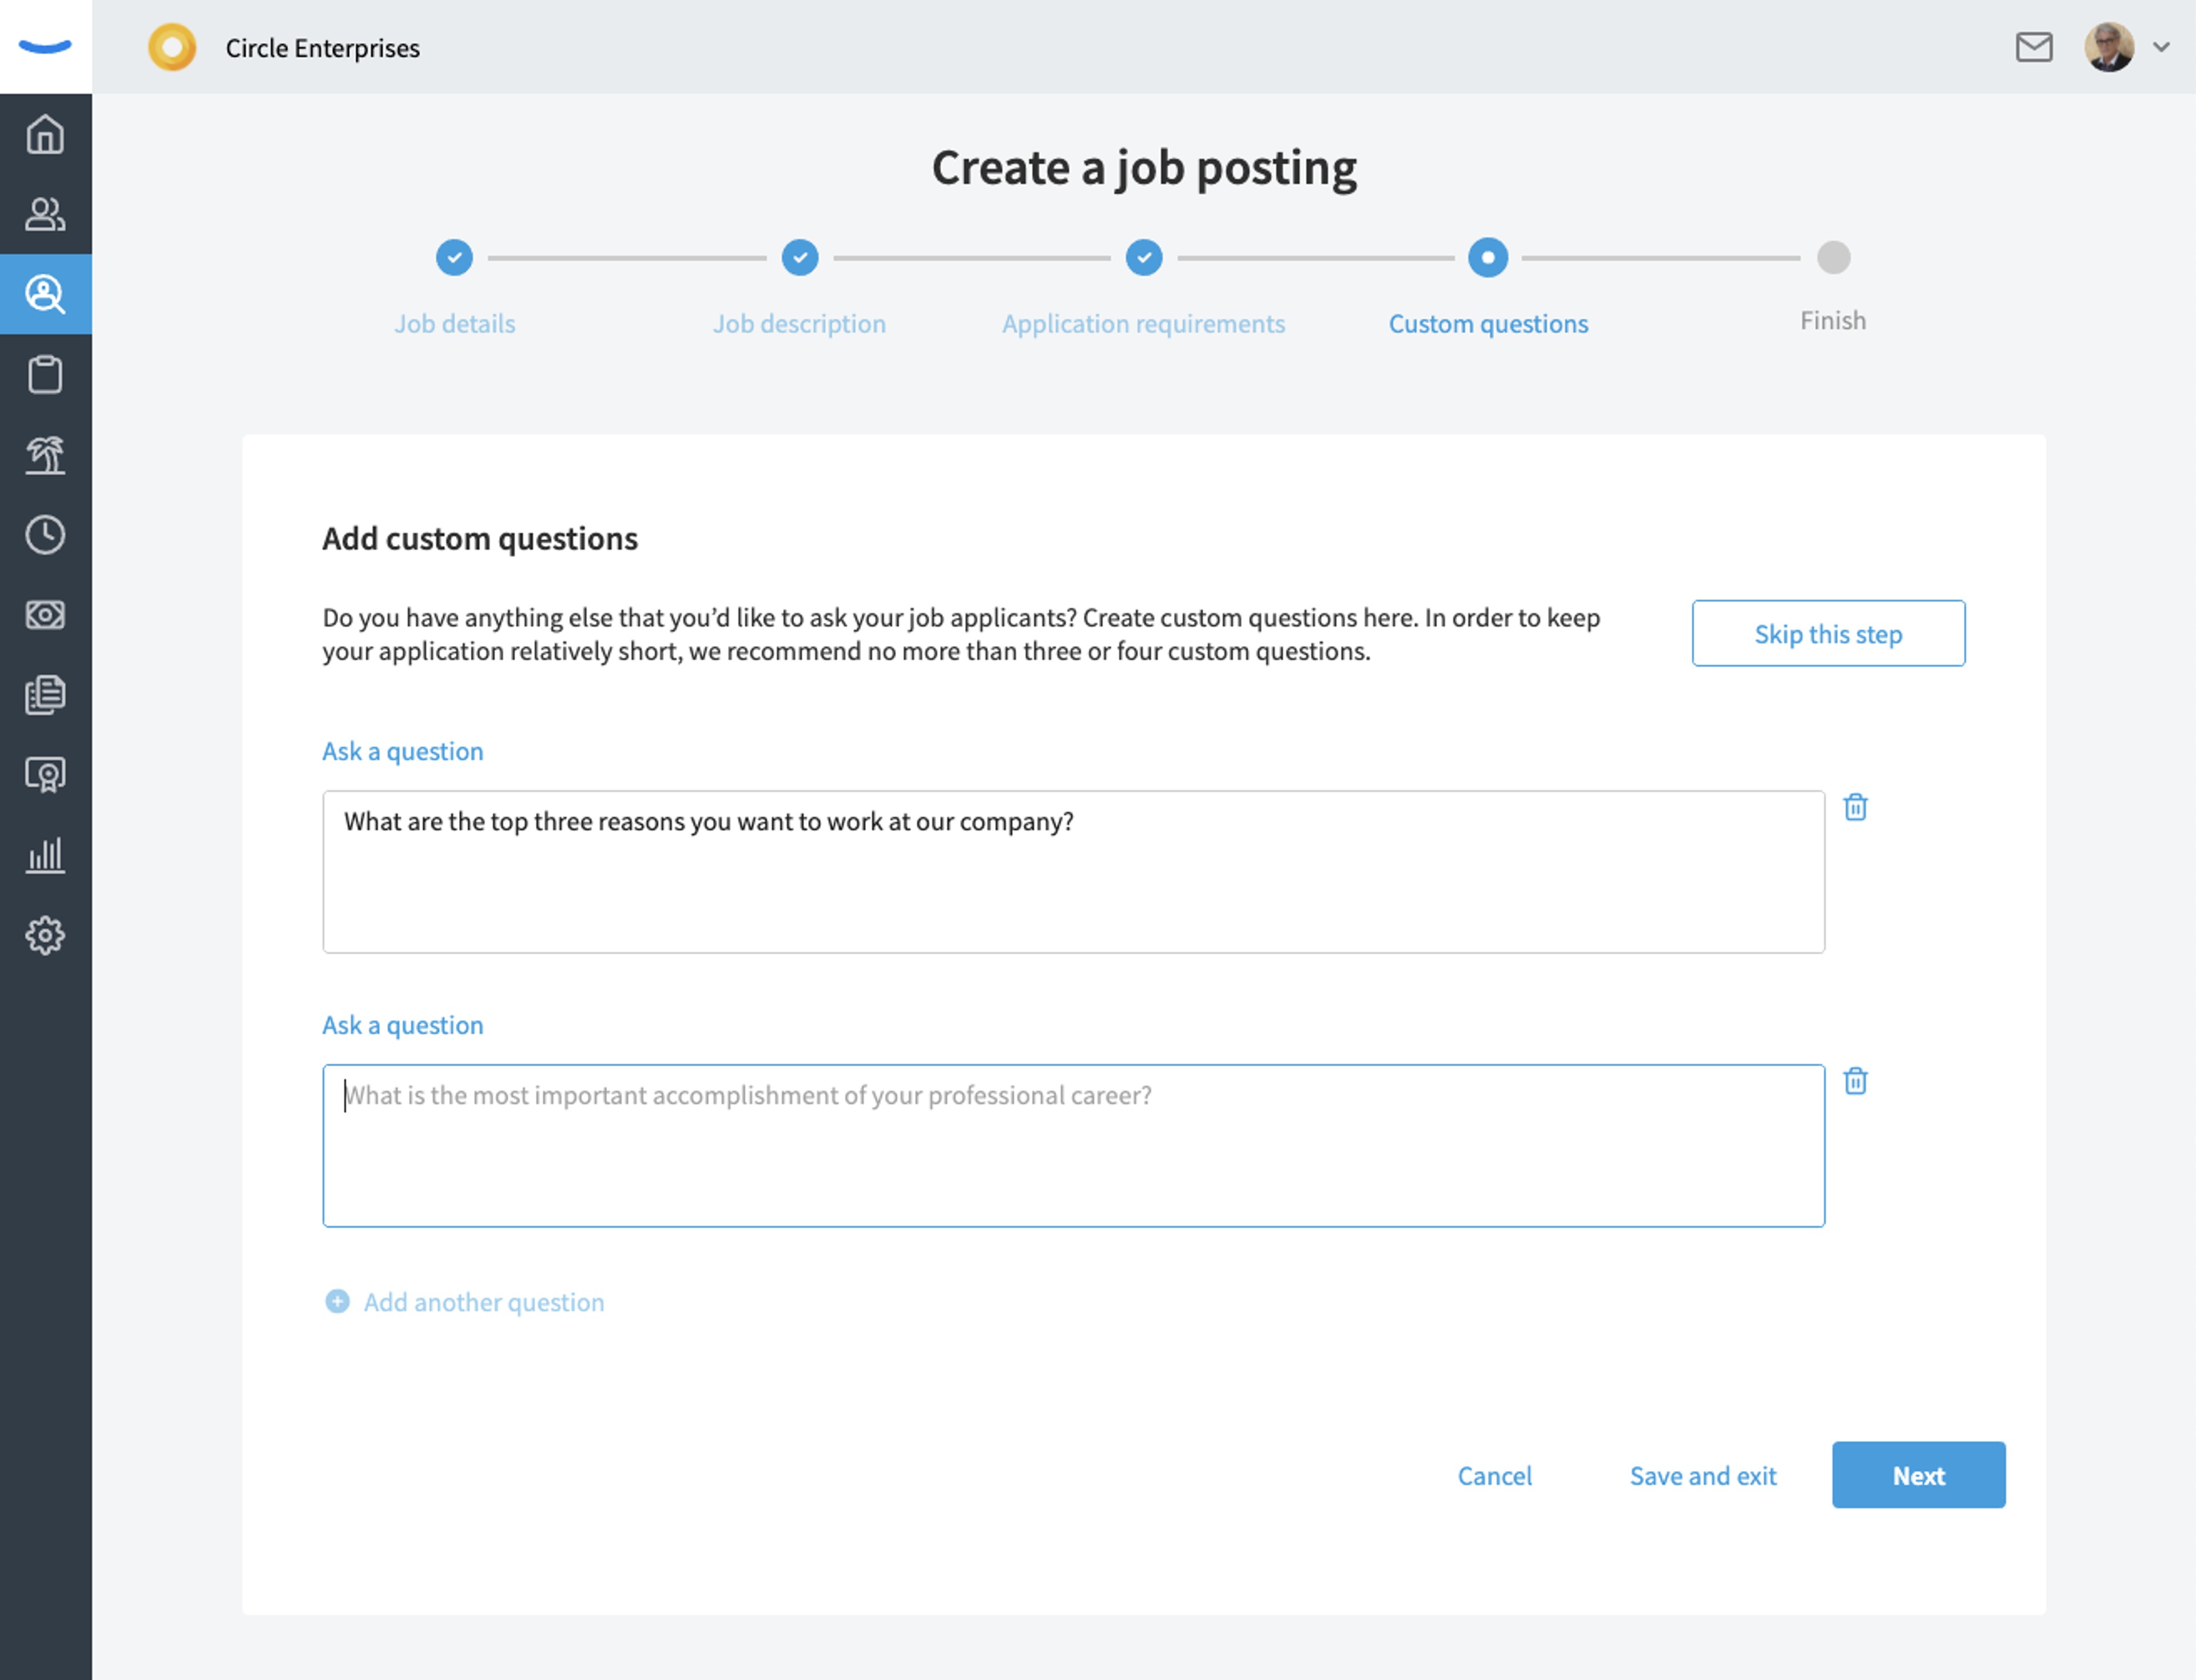Open the mail envelope icon in header
Screen dimensions: 2196x1680
tap(2034, 47)
